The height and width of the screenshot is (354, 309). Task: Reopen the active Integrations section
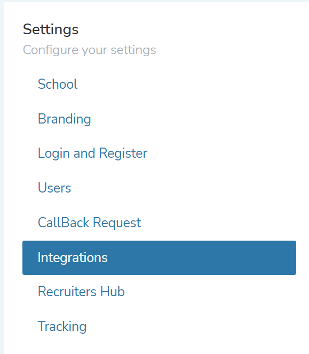(159, 258)
